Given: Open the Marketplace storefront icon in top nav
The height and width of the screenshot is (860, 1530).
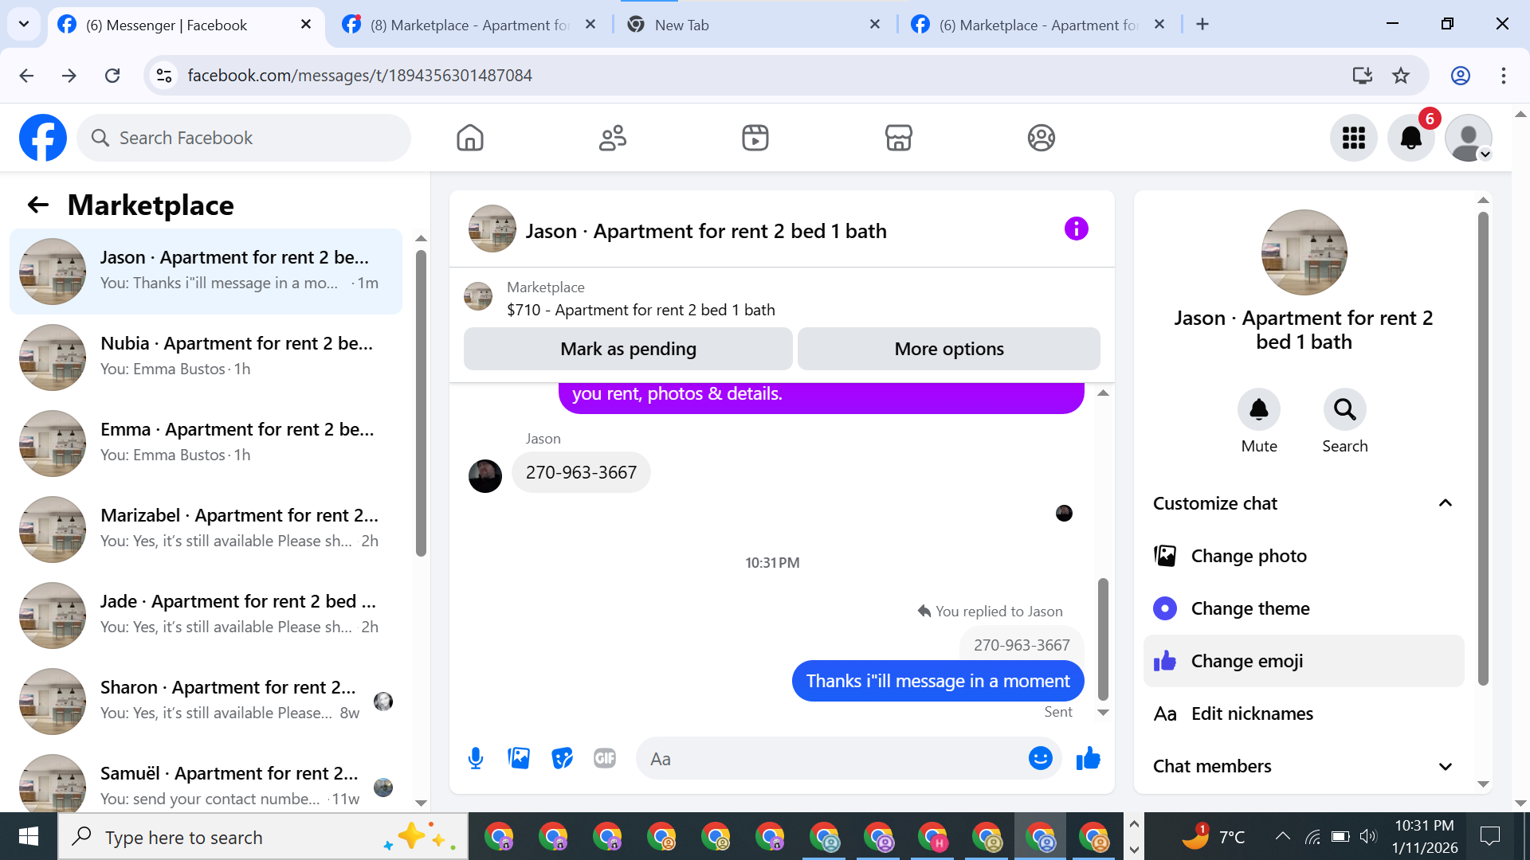Looking at the screenshot, I should [898, 138].
